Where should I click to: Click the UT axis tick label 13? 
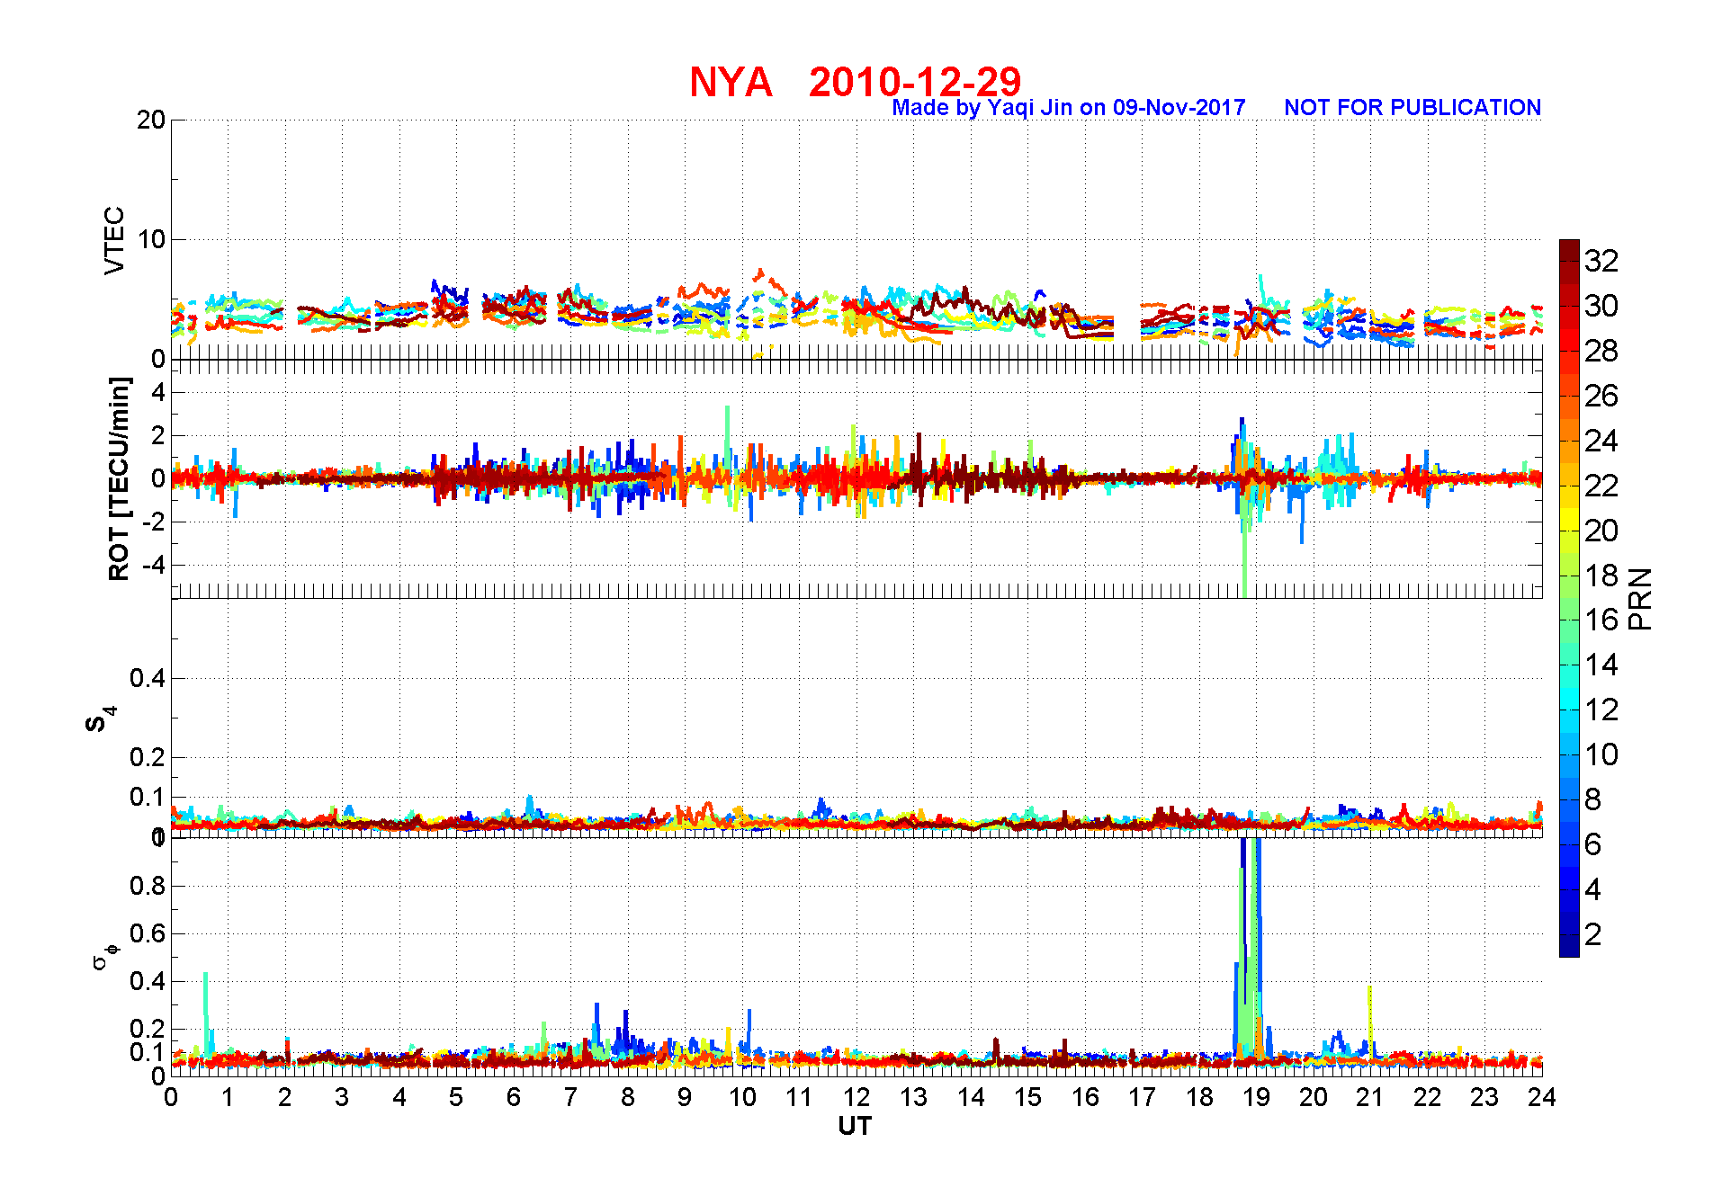[x=914, y=1098]
